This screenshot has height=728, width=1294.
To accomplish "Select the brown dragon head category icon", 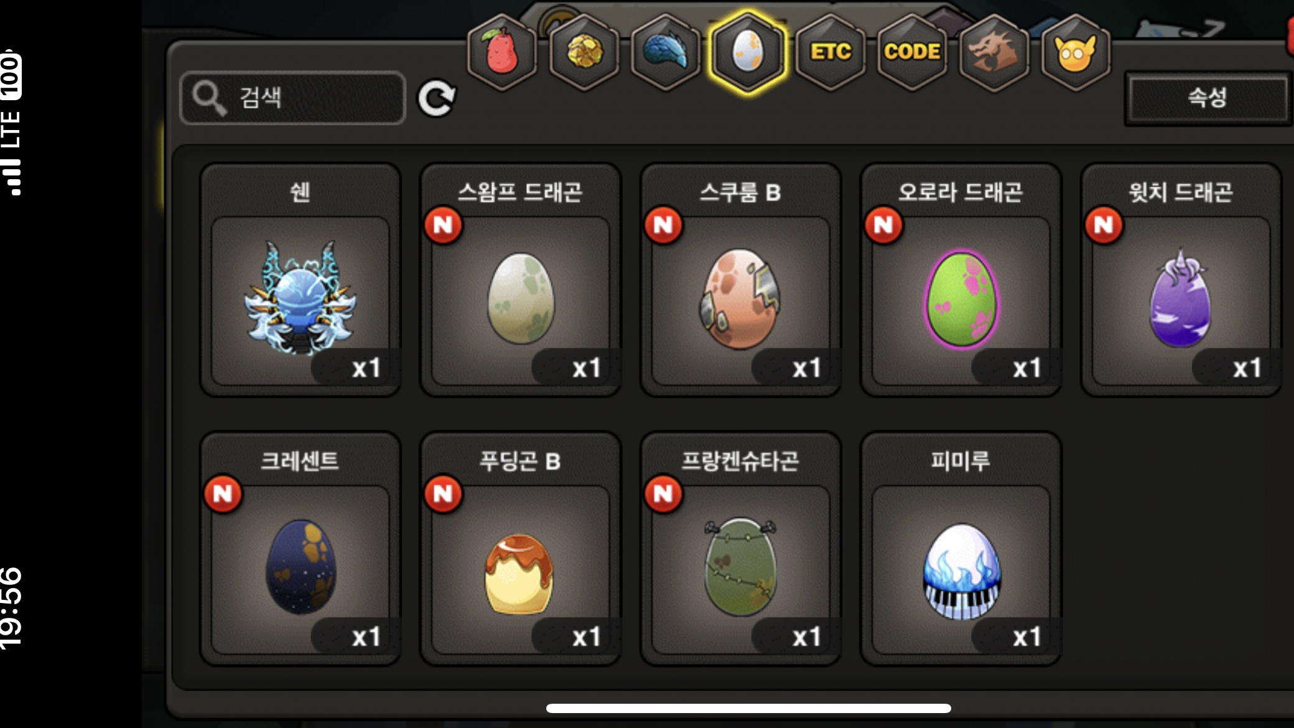I will (x=994, y=52).
